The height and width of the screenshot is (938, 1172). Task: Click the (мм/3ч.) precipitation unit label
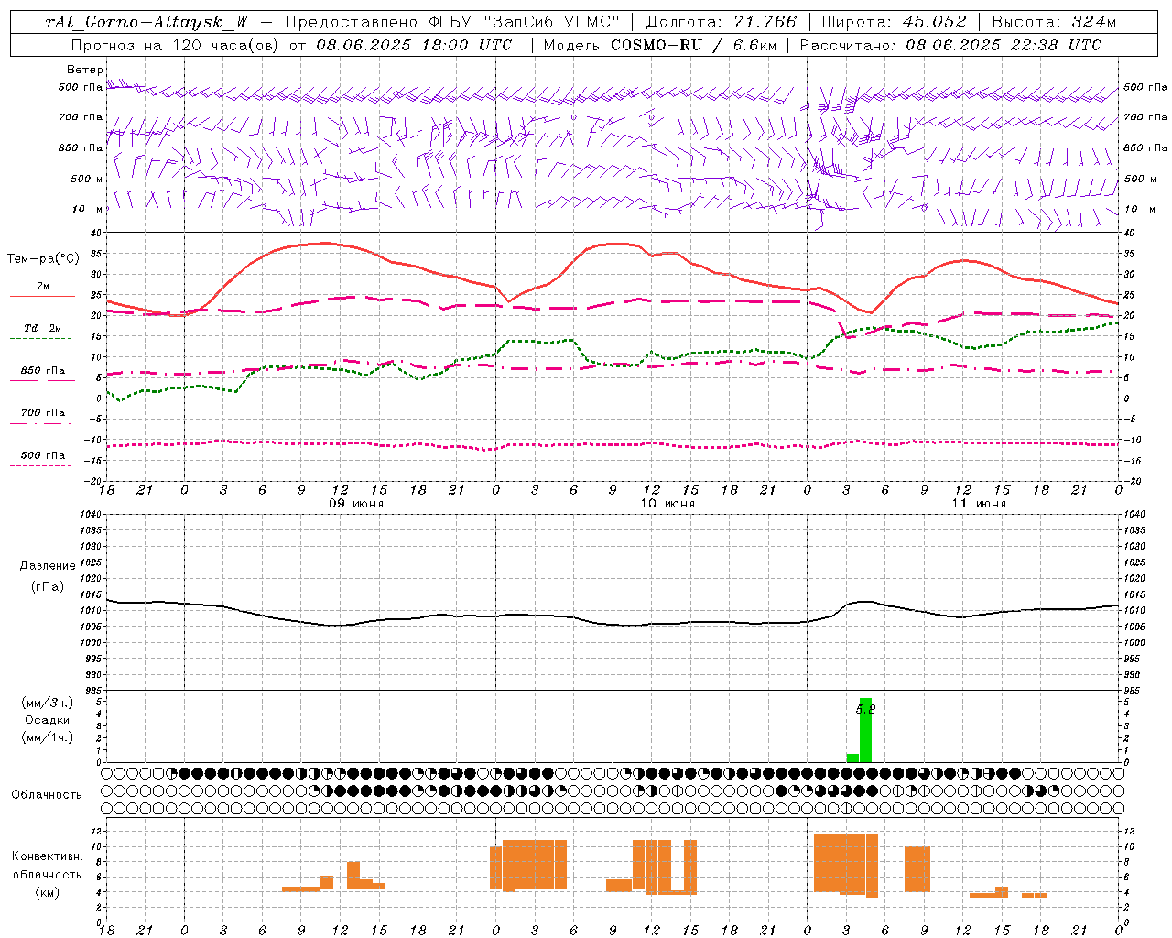48,703
